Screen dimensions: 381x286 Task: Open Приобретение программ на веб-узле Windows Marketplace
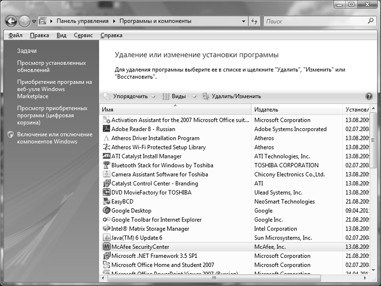click(x=54, y=89)
